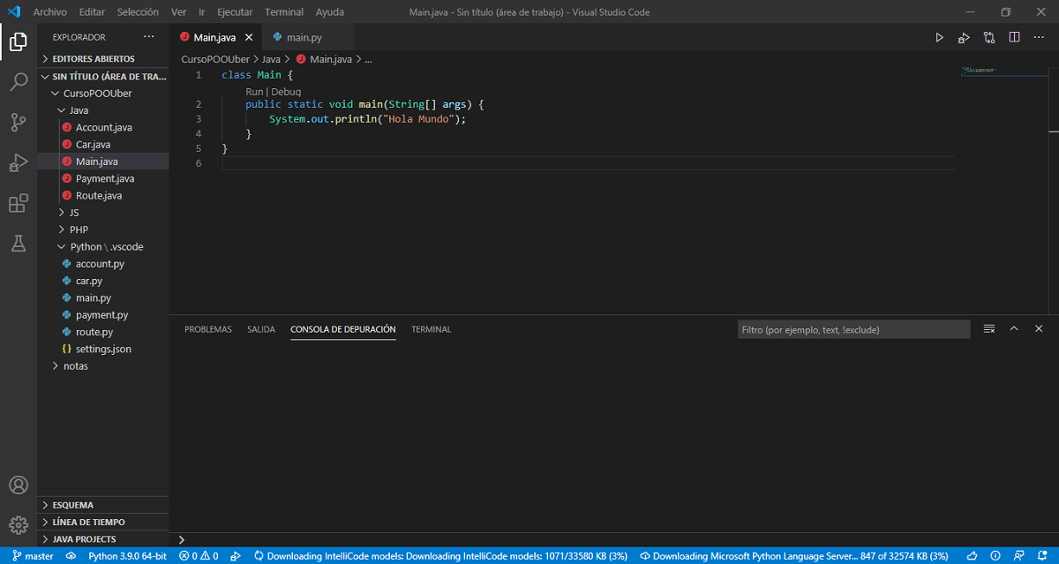Open the Testing flask view

point(19,244)
